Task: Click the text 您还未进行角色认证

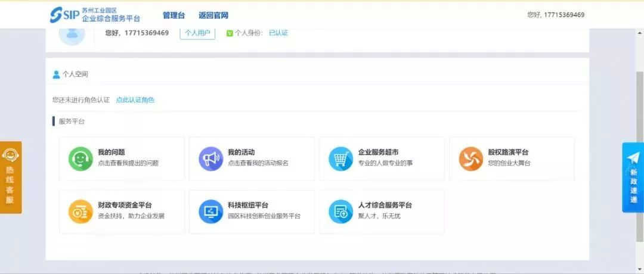Action: click(81, 99)
